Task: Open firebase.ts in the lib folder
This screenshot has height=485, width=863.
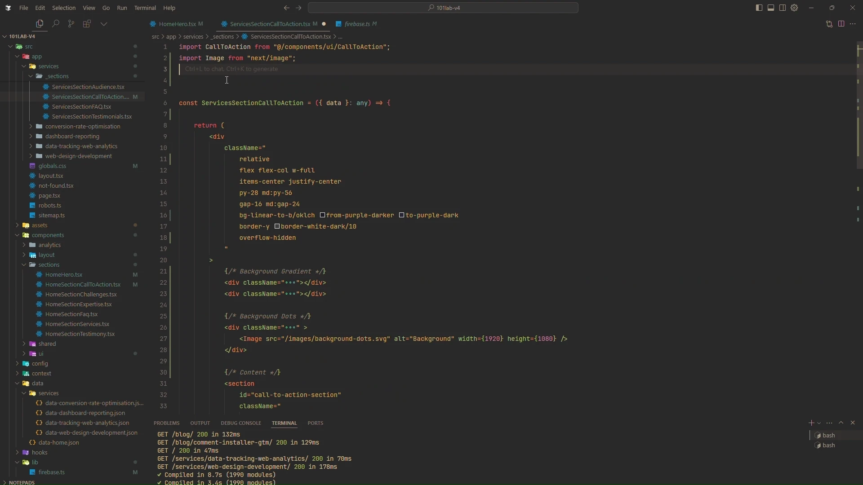Action: (x=51, y=472)
